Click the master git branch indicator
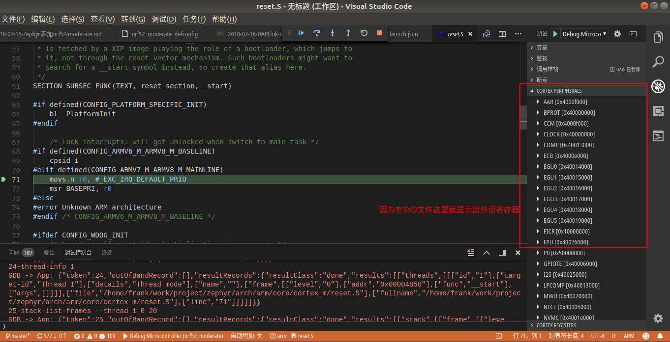 [x=17, y=336]
